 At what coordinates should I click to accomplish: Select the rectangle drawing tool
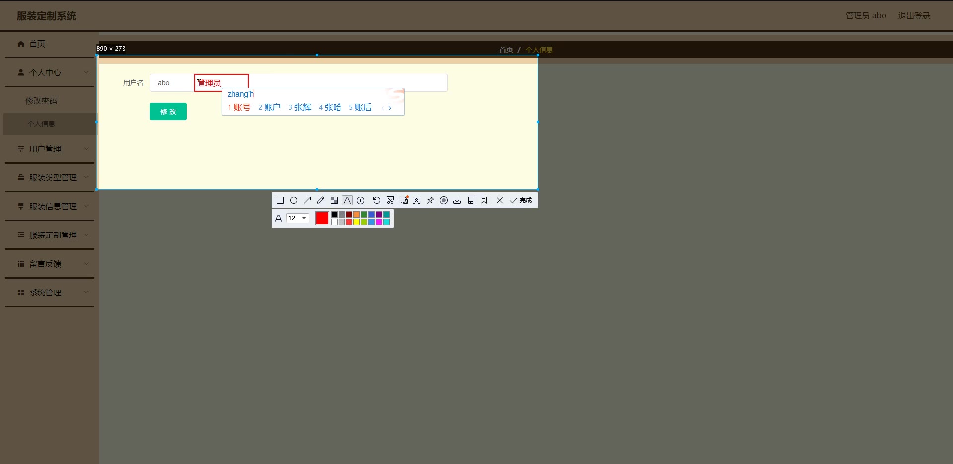pos(280,200)
